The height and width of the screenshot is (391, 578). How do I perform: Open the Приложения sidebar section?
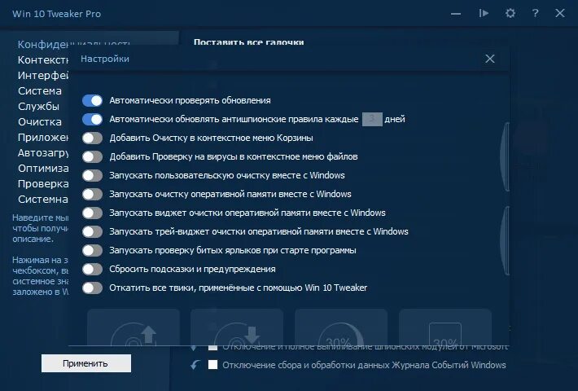click(x=43, y=137)
